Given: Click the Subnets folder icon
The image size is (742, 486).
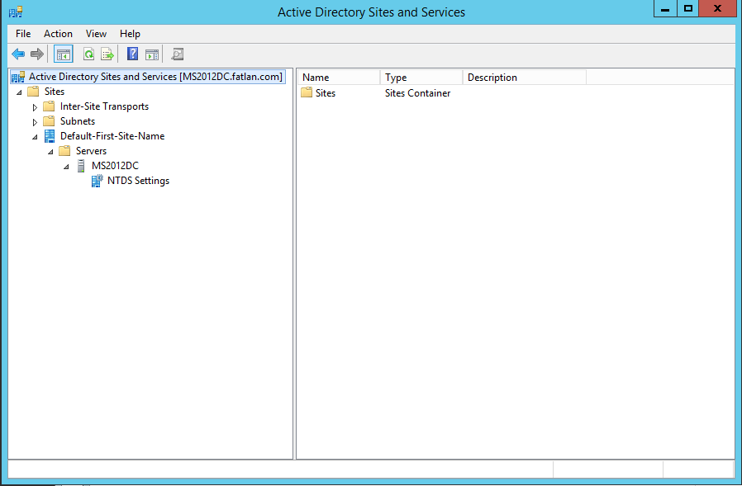Looking at the screenshot, I should [x=49, y=121].
